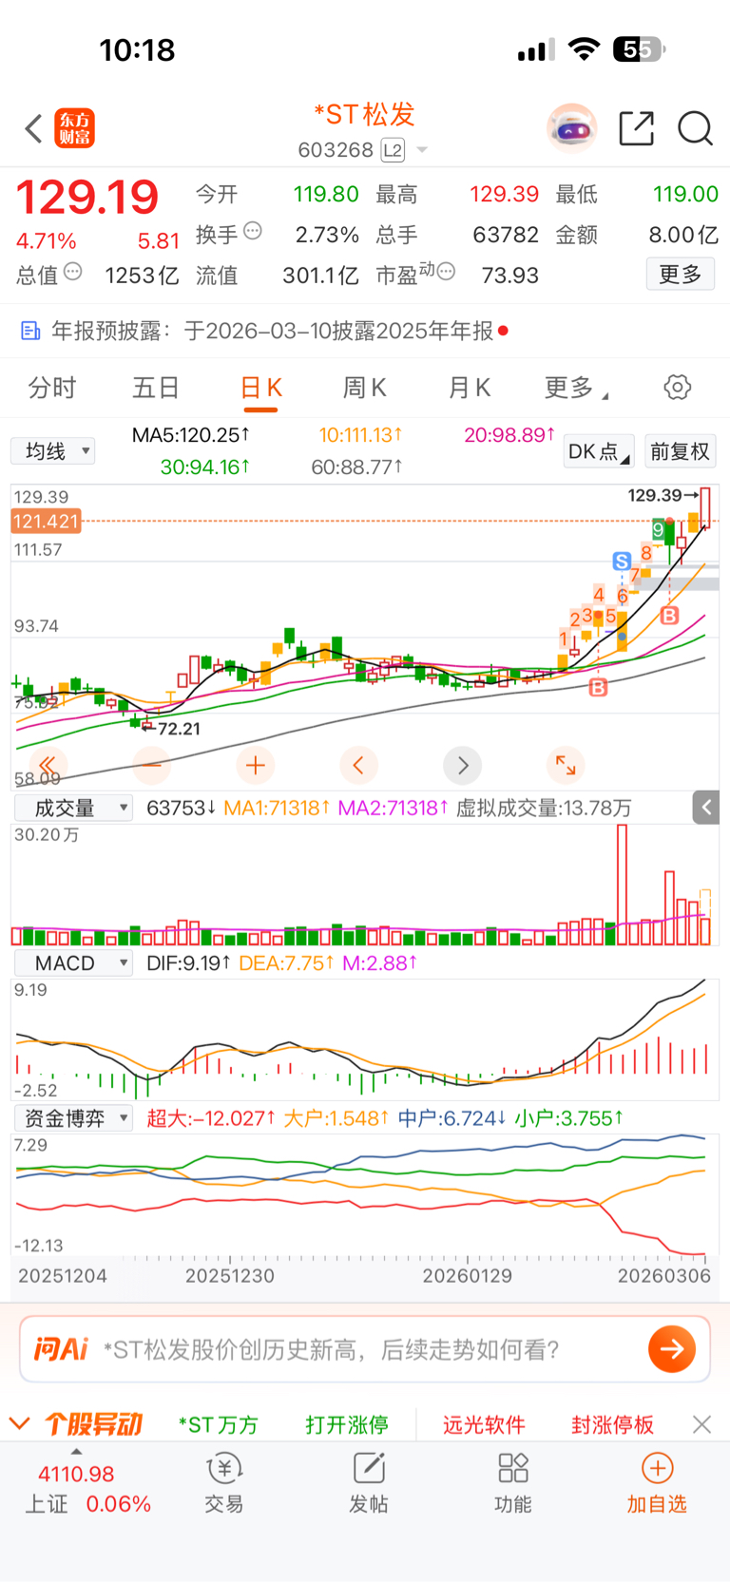The height and width of the screenshot is (1582, 730).
Task: Tap the 10:111.13 moving average value
Action: pyautogui.click(x=360, y=435)
